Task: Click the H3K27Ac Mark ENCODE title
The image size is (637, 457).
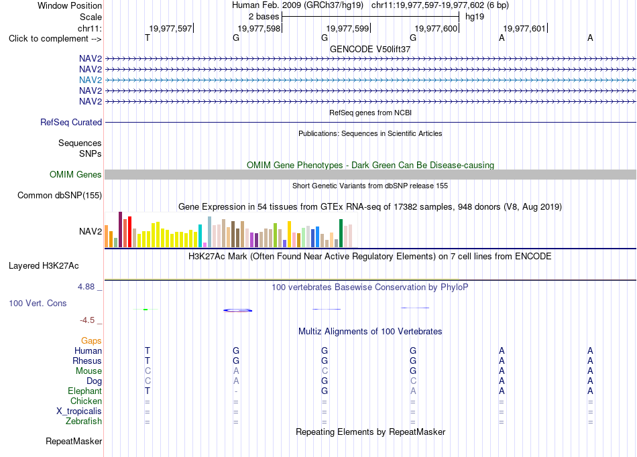Action: pos(370,257)
